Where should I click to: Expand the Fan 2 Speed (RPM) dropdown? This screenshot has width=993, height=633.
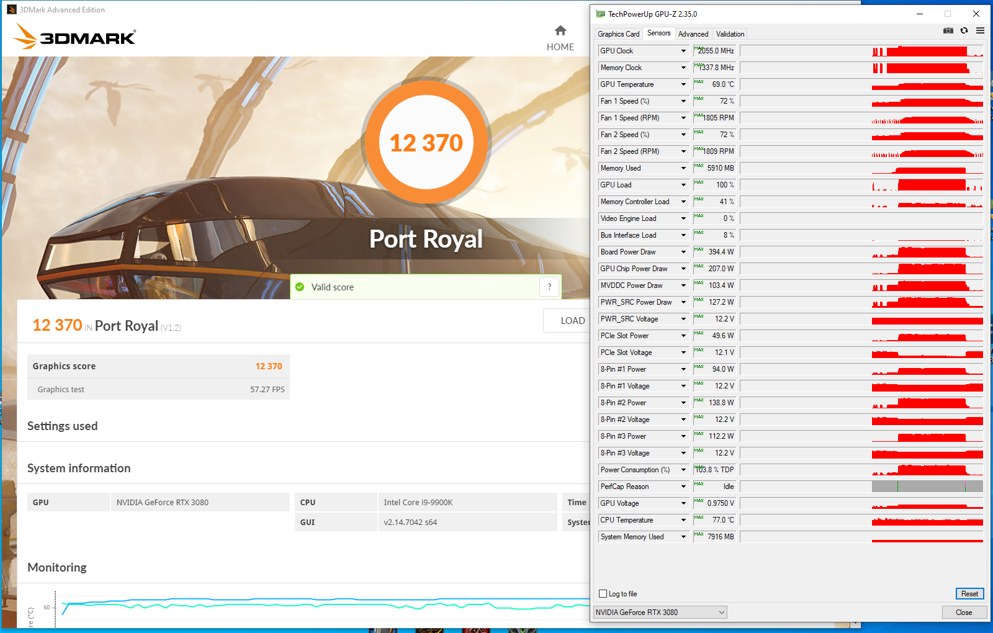(x=683, y=151)
